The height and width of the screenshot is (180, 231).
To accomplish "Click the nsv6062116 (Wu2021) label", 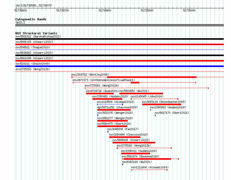I will tap(137, 162).
